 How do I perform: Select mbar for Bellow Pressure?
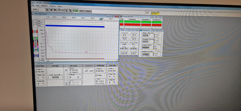coord(153,53)
